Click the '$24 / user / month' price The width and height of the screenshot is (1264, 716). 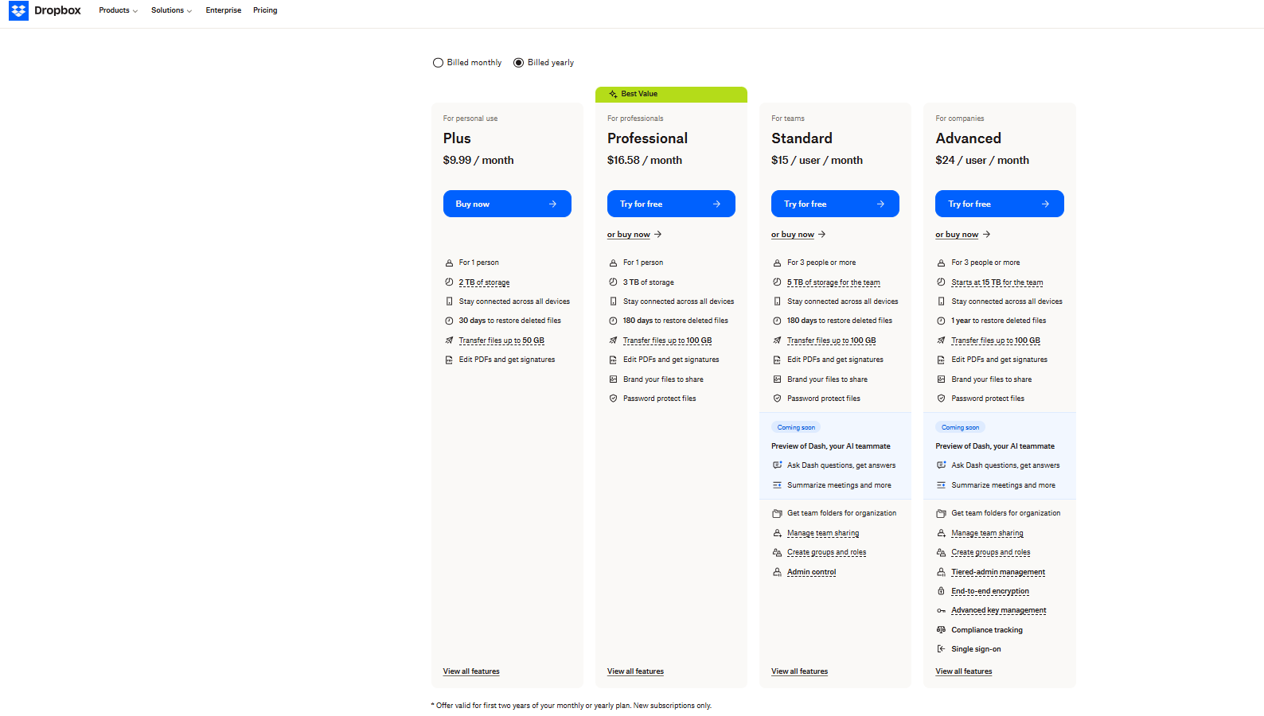982,161
